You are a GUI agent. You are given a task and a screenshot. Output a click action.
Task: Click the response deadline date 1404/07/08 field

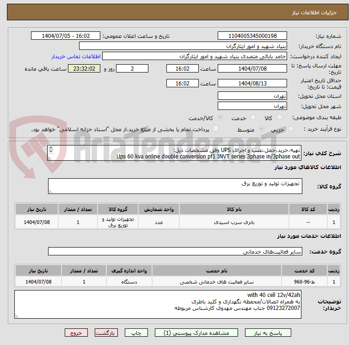click(252, 68)
